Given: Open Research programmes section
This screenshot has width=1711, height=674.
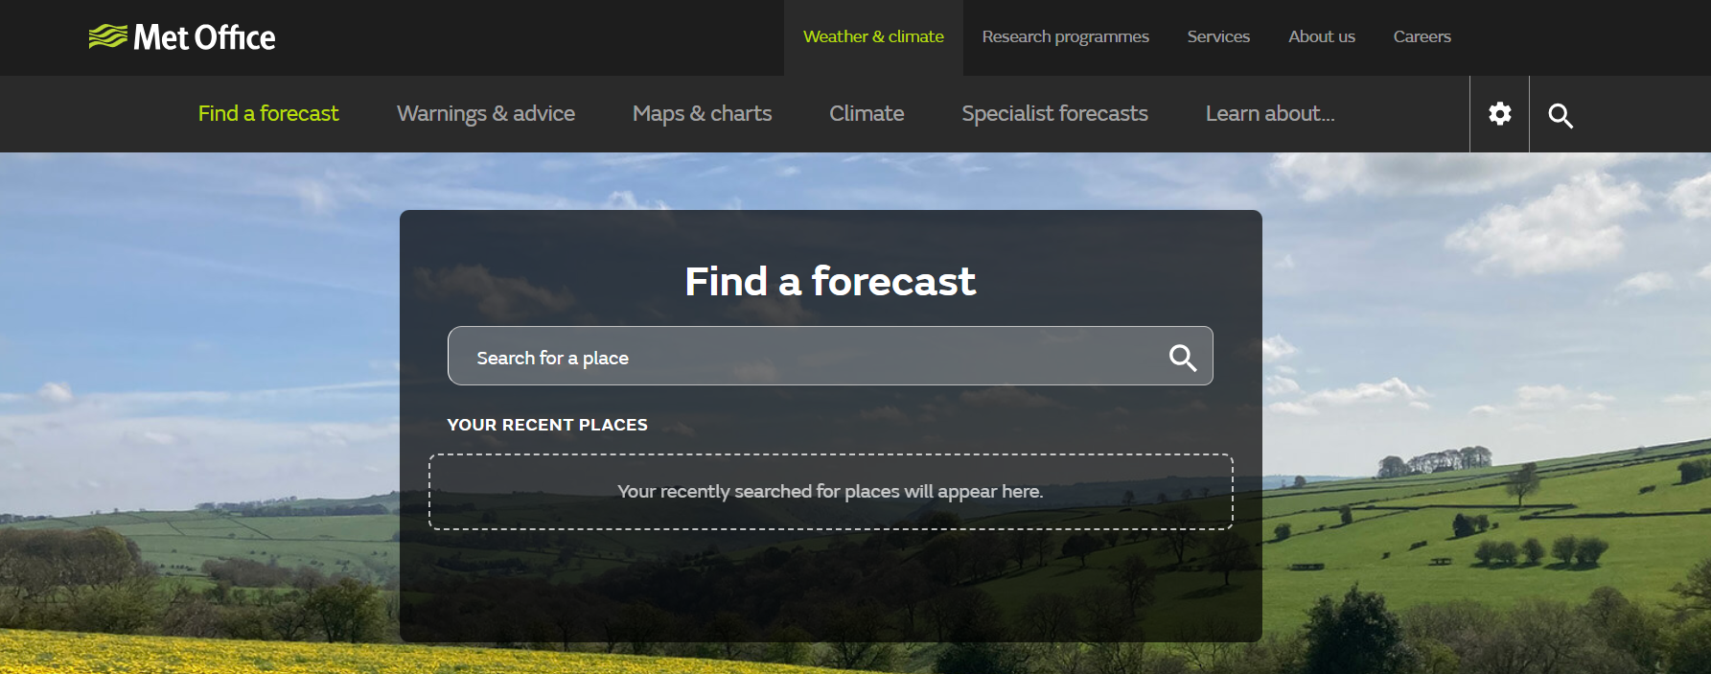Looking at the screenshot, I should (x=1065, y=37).
